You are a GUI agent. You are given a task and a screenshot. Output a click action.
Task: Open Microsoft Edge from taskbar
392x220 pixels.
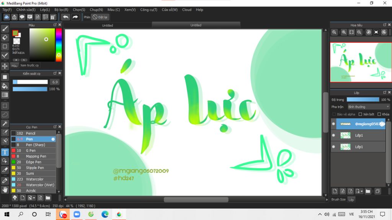[x=105, y=214]
